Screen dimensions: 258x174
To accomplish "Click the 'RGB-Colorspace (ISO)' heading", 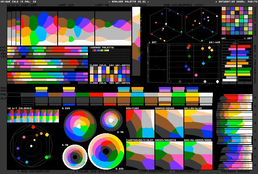I will [x=184, y=5].
